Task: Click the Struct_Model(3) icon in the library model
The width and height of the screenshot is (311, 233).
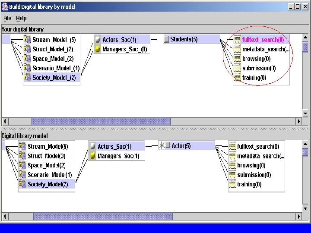Action: [22, 156]
